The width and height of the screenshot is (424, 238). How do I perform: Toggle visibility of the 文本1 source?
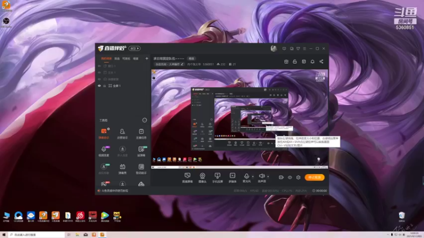click(x=99, y=72)
